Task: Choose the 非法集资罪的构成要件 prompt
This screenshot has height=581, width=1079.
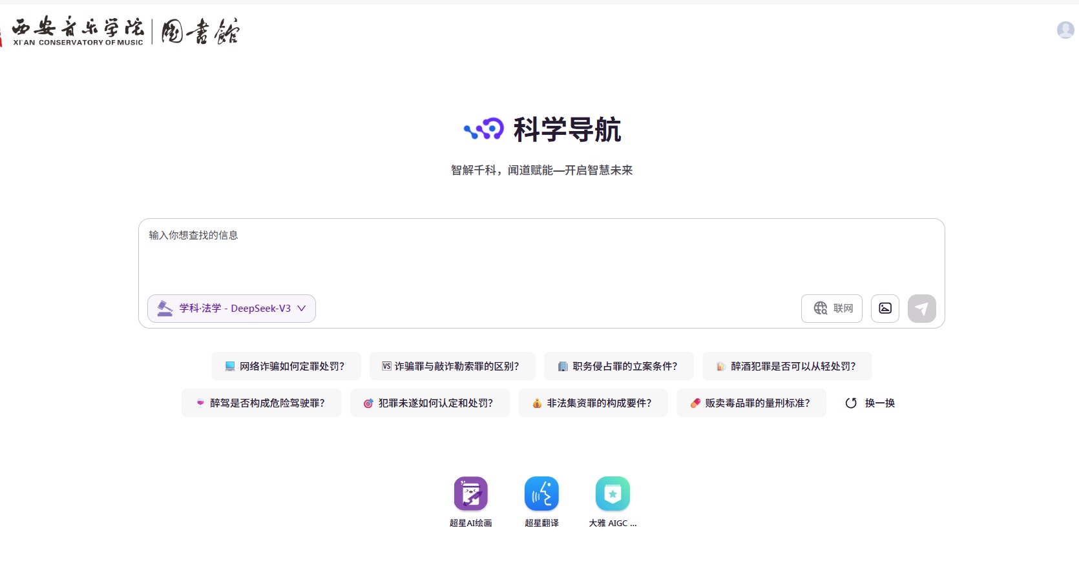Action: coord(592,403)
